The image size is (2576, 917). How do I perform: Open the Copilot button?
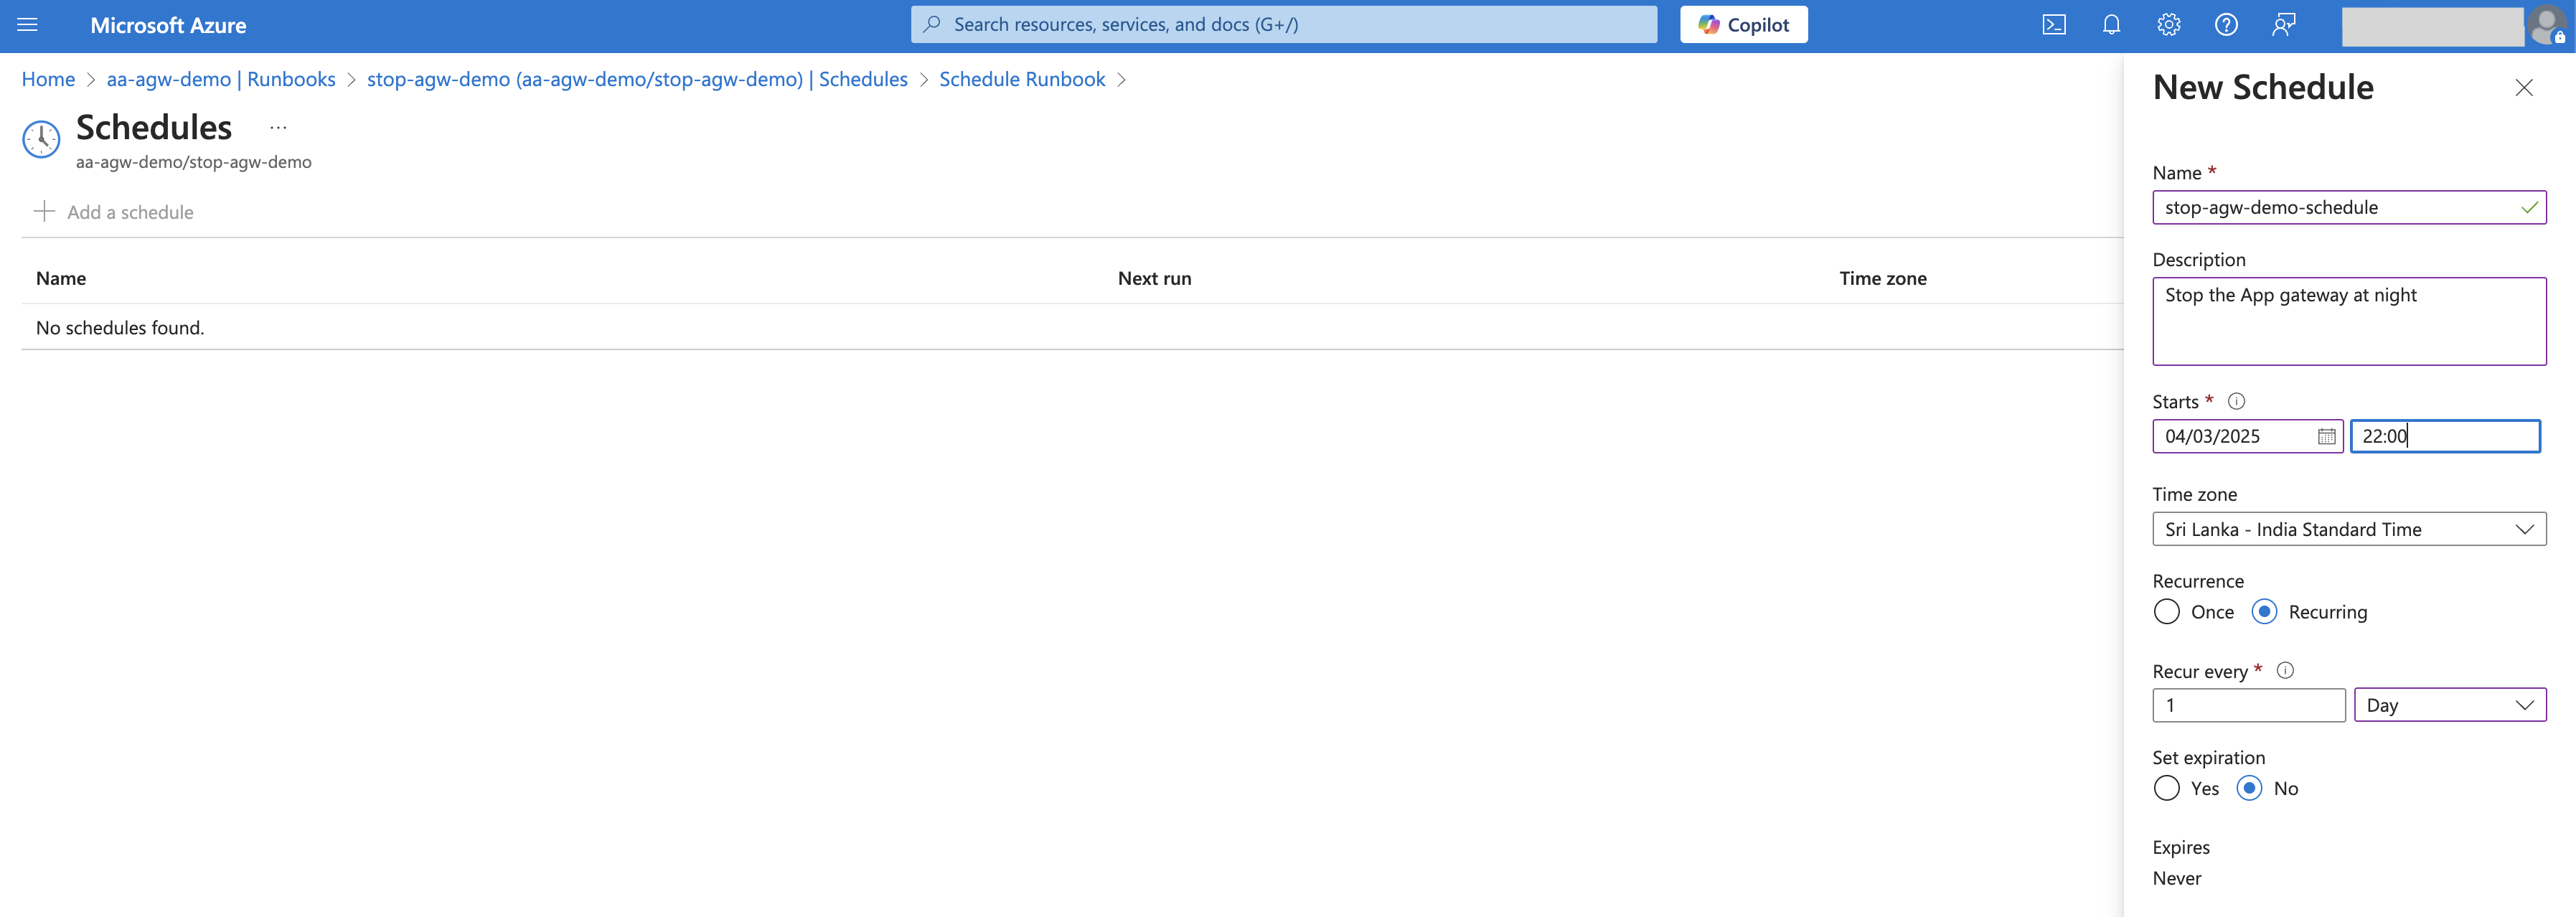tap(1743, 25)
